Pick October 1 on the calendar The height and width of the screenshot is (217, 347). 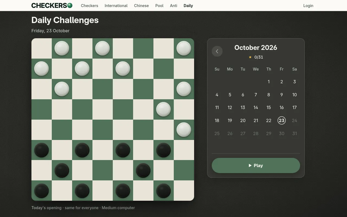click(x=269, y=82)
